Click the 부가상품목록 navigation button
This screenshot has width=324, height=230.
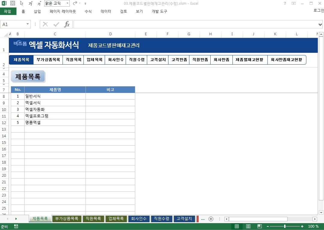click(48, 60)
